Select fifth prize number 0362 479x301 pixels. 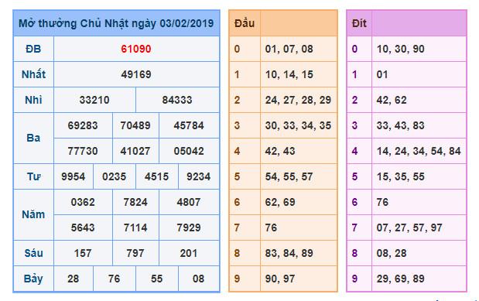click(x=83, y=202)
